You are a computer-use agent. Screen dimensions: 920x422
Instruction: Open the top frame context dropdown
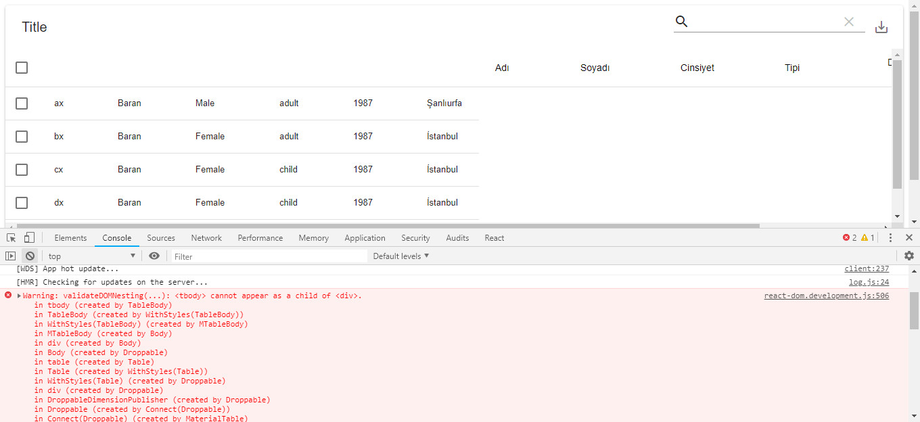point(91,256)
